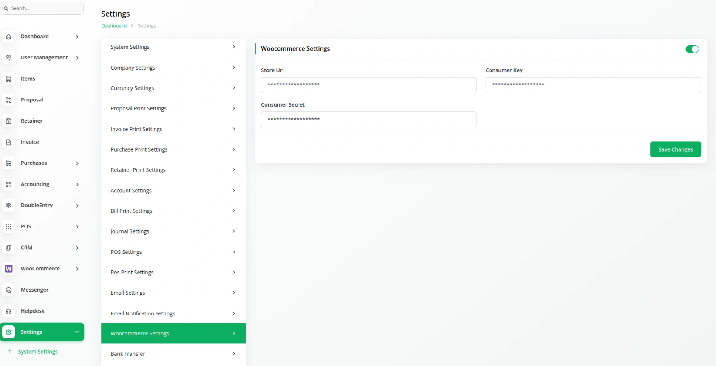The height and width of the screenshot is (366, 716).
Task: Click the POS dotted grid icon
Action: [8, 227]
